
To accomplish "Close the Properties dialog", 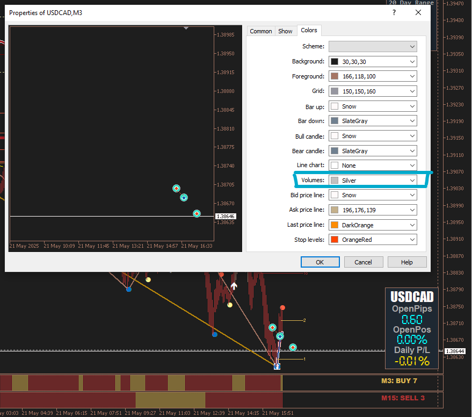I will coord(418,12).
